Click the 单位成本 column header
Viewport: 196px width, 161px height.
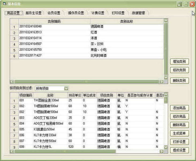[x=89, y=95]
